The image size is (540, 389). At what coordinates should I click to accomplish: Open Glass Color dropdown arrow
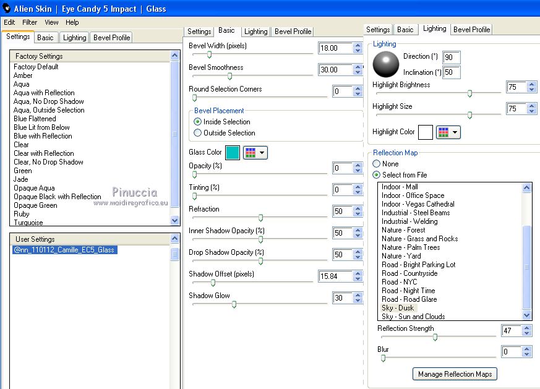(262, 153)
